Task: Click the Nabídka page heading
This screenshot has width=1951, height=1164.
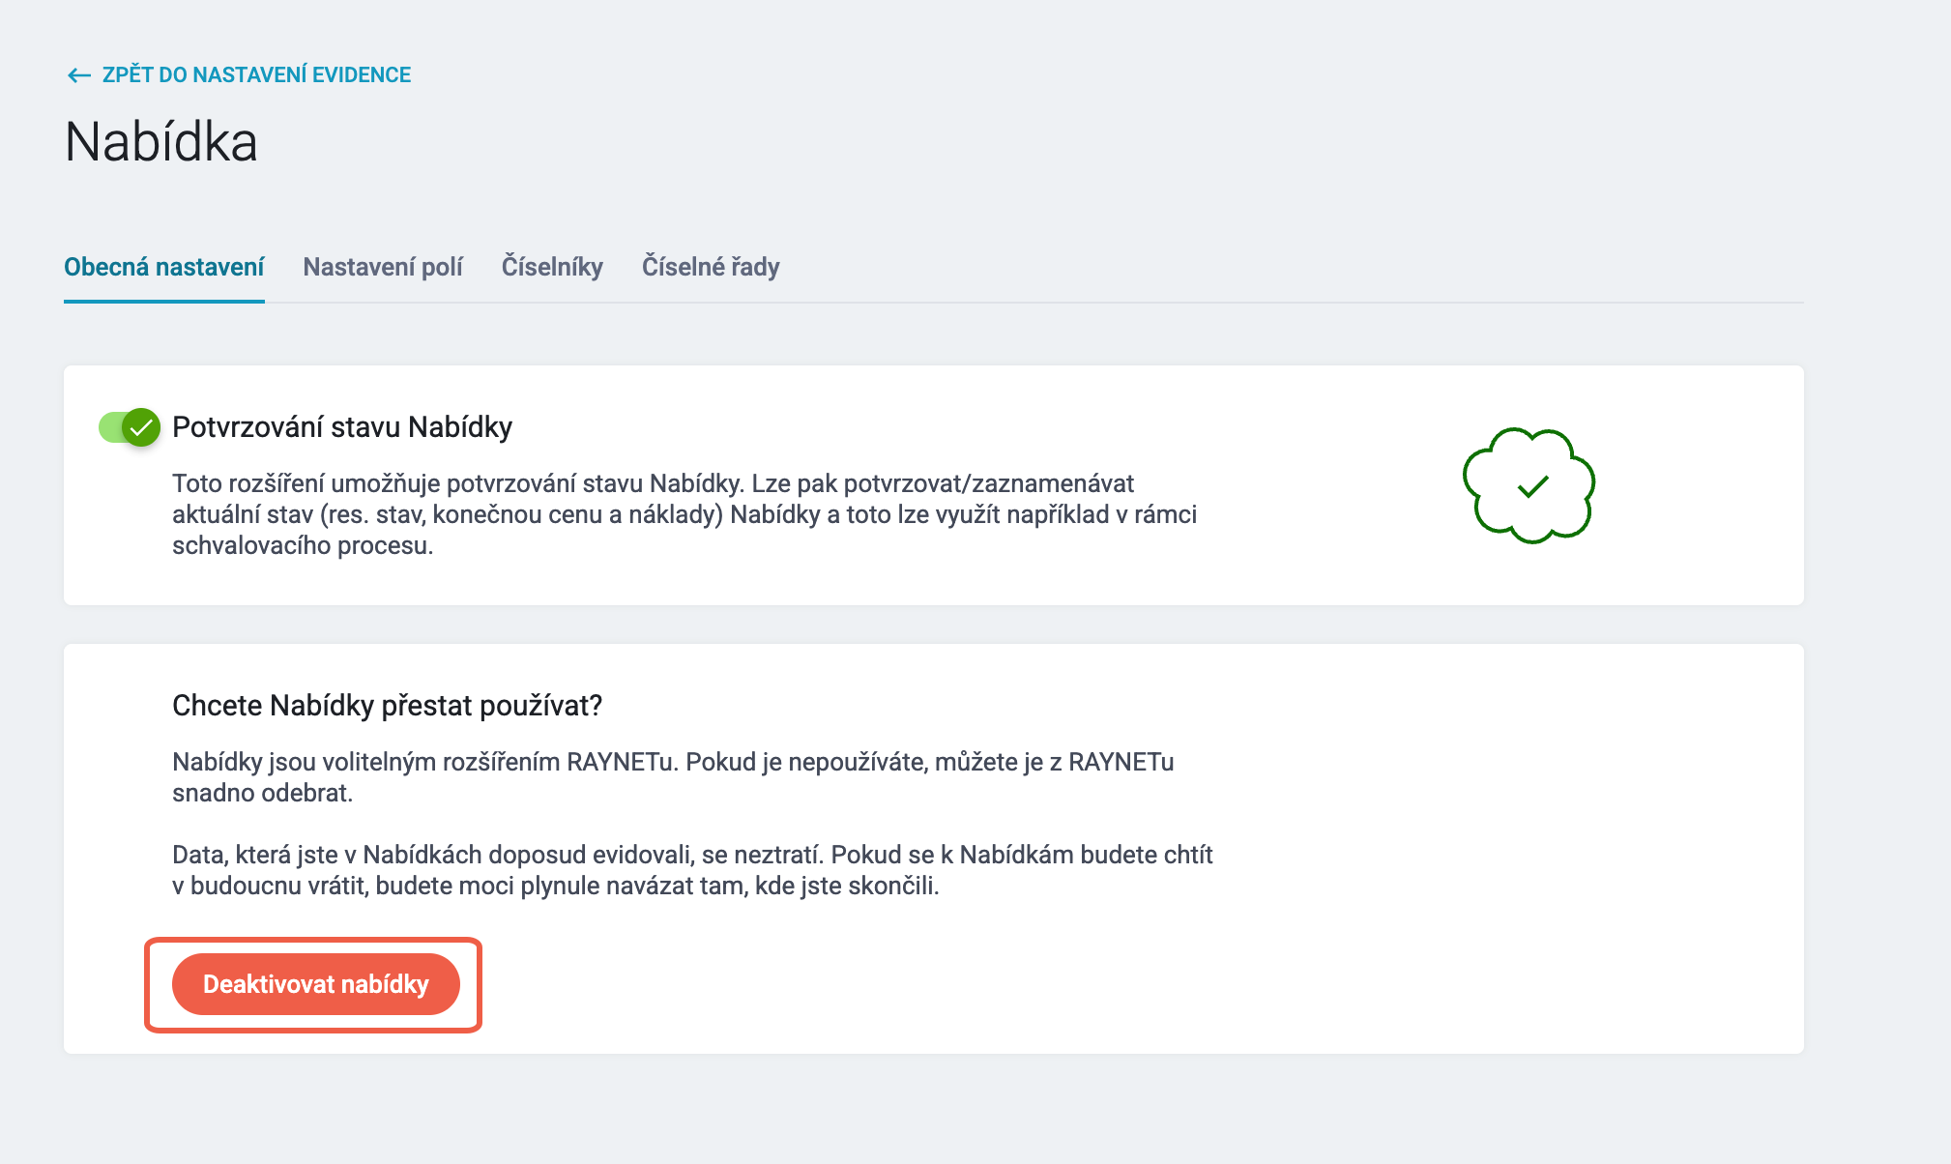Action: (x=161, y=142)
